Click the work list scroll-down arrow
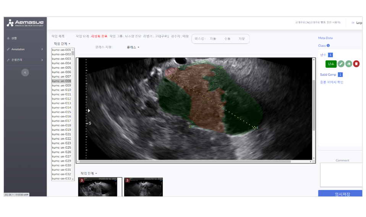The width and height of the screenshot is (366, 217). pos(73,179)
